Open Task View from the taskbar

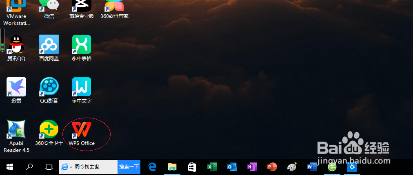pyautogui.click(x=49, y=166)
